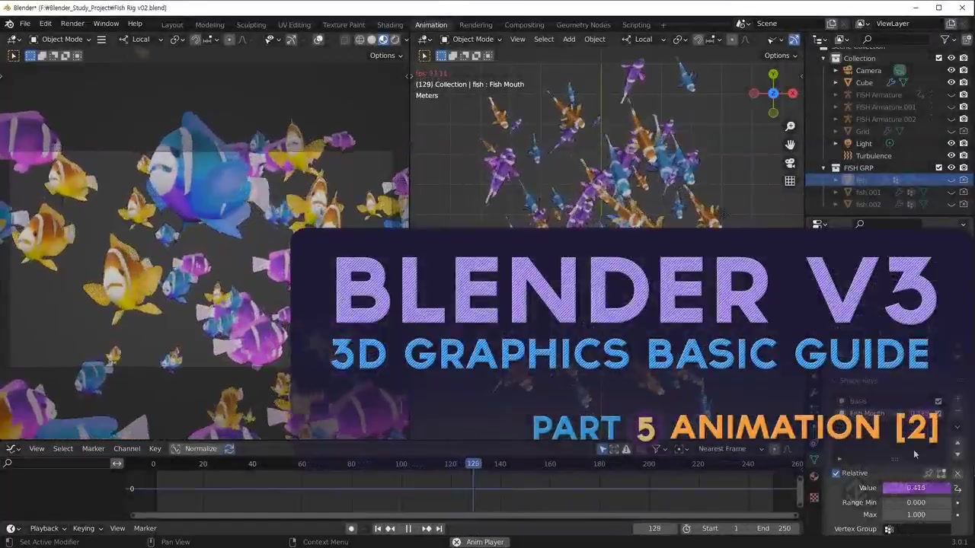Expand the Cube item in outliner
The width and height of the screenshot is (975, 548).
836,83
